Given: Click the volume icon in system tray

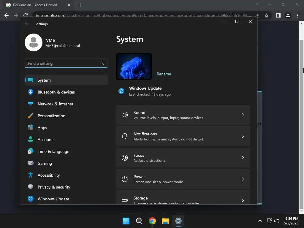Looking at the screenshot, I should (x=277, y=221).
